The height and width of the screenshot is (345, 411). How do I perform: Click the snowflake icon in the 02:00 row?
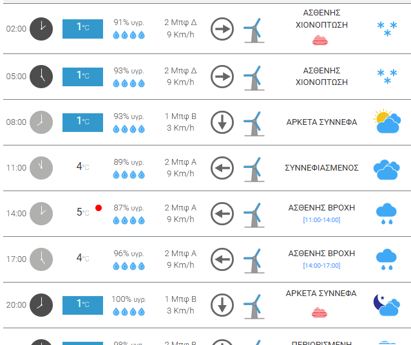(387, 29)
